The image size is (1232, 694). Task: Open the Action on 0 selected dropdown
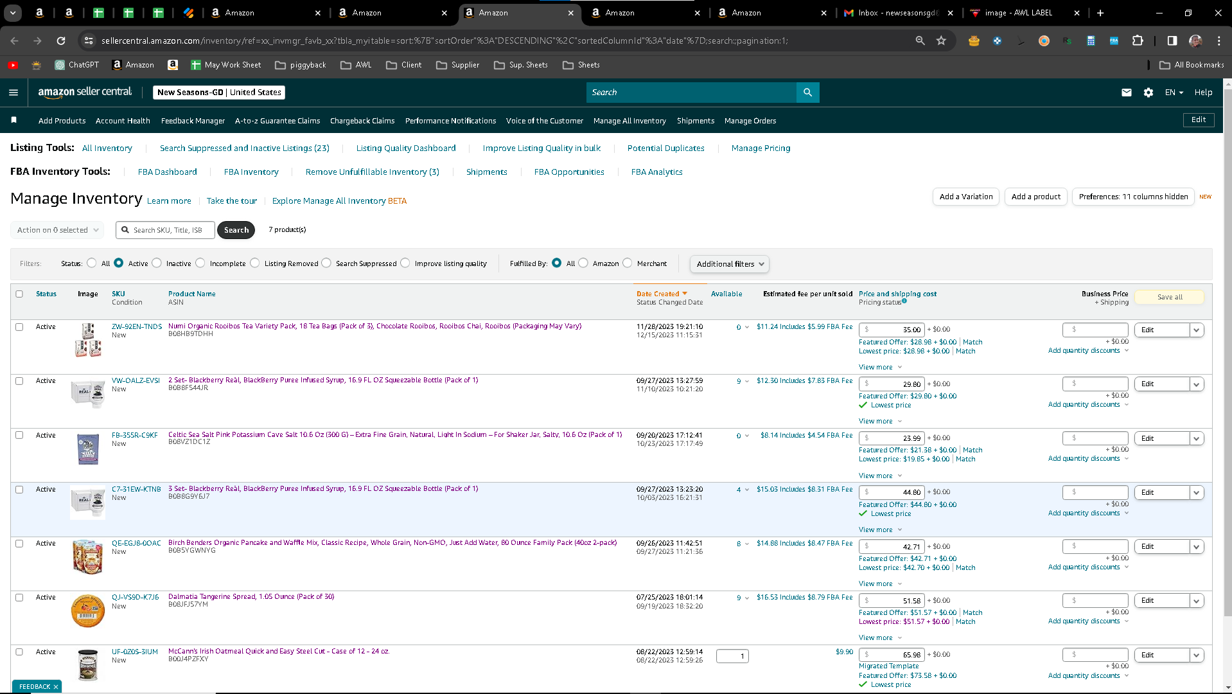tap(57, 230)
